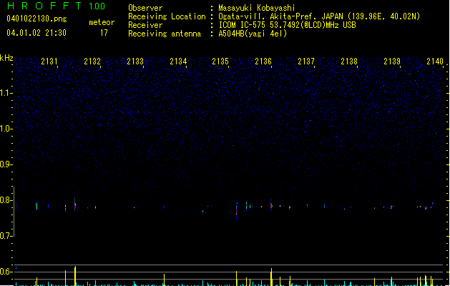
Task: Click the 0.8 frequency axis label
Action: [6, 200]
